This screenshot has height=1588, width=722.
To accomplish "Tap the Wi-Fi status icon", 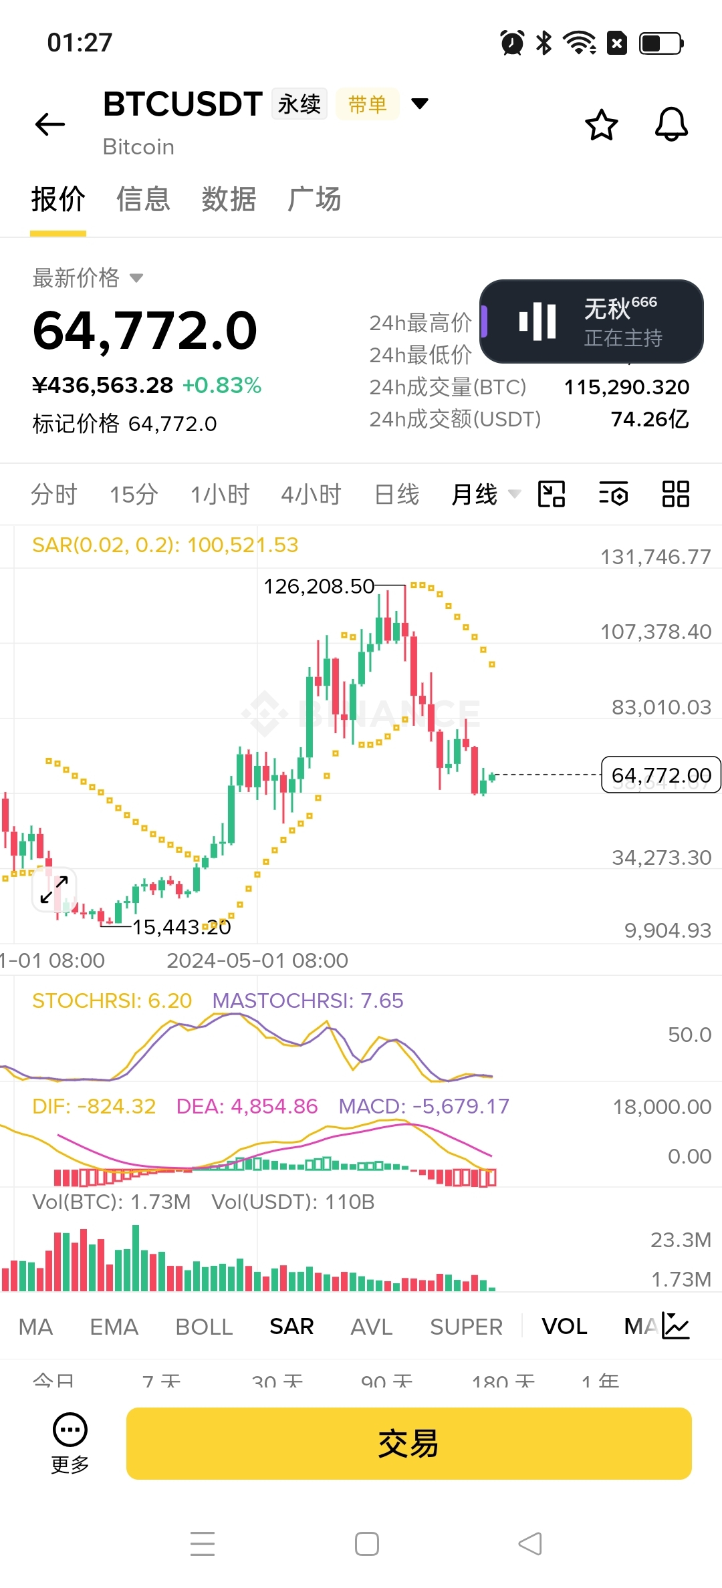I will 580,43.
